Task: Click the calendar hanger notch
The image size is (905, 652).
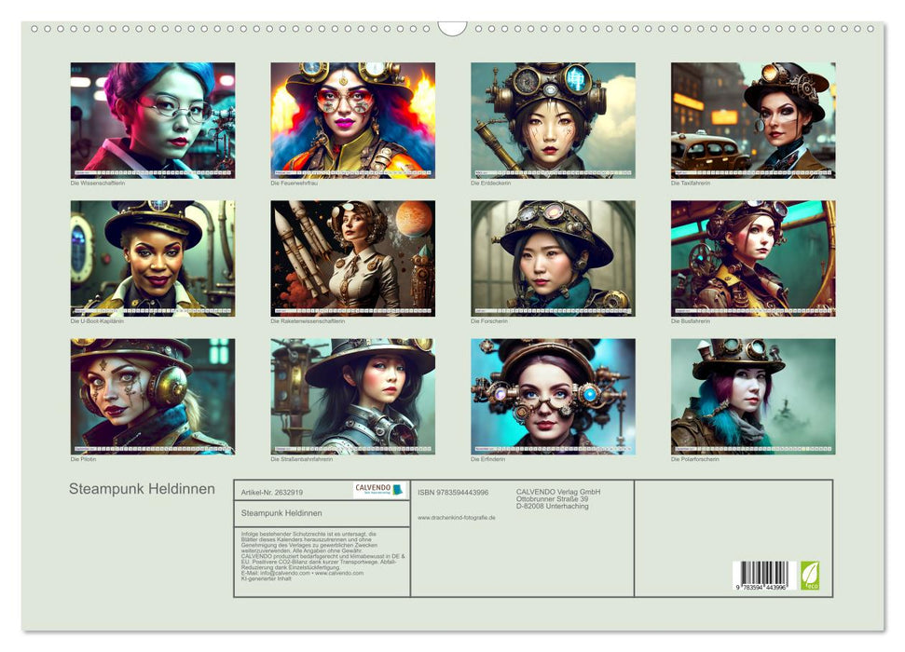Action: pos(452,28)
